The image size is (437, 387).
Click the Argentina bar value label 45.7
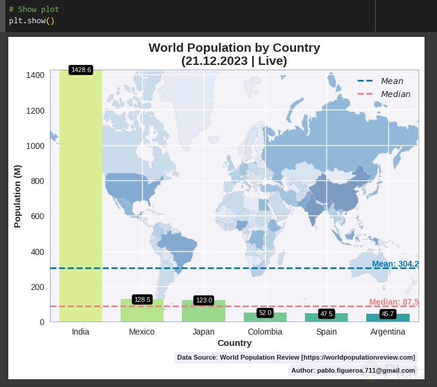(388, 314)
